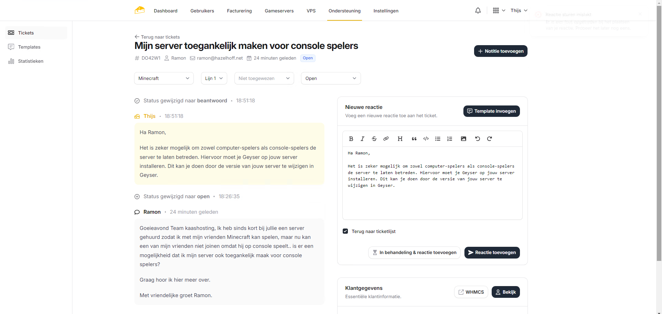Open the Niet toegewezen assignee dropdown
This screenshot has width=662, height=314.
pyautogui.click(x=264, y=78)
